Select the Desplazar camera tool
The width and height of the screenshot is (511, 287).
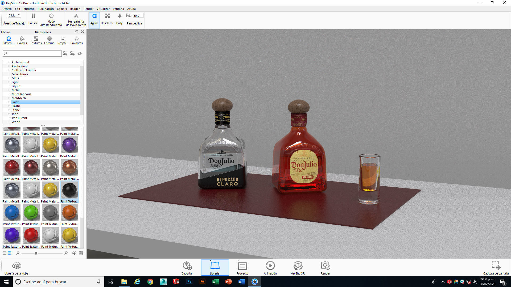point(107,19)
